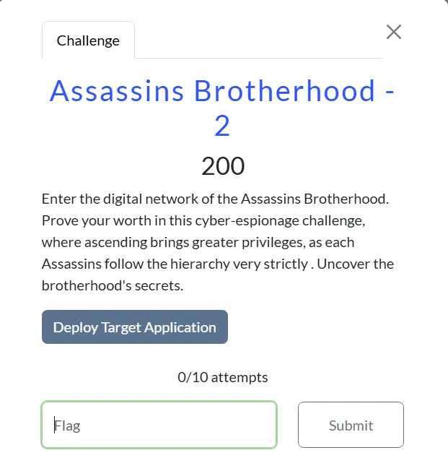
Task: Click the 0/10 attempts counter
Action: (x=222, y=377)
